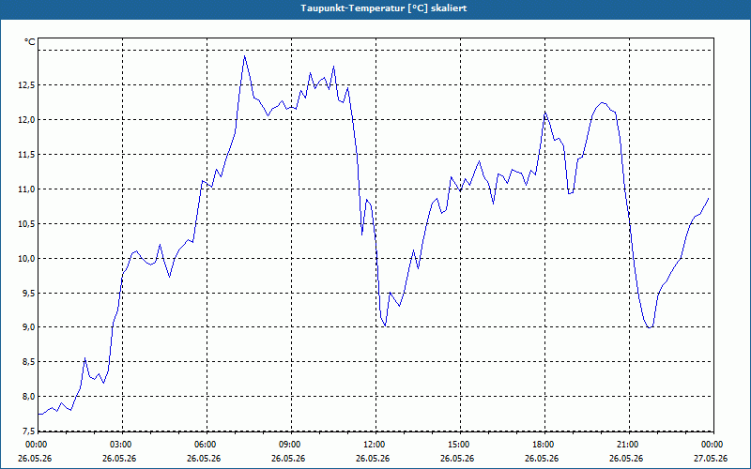This screenshot has height=469, width=751.
Task: Select the 8,0 y-axis value
Action: 28,396
